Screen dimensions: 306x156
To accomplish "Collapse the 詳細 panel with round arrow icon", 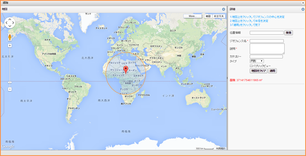I will pyautogui.click(x=303, y=9).
